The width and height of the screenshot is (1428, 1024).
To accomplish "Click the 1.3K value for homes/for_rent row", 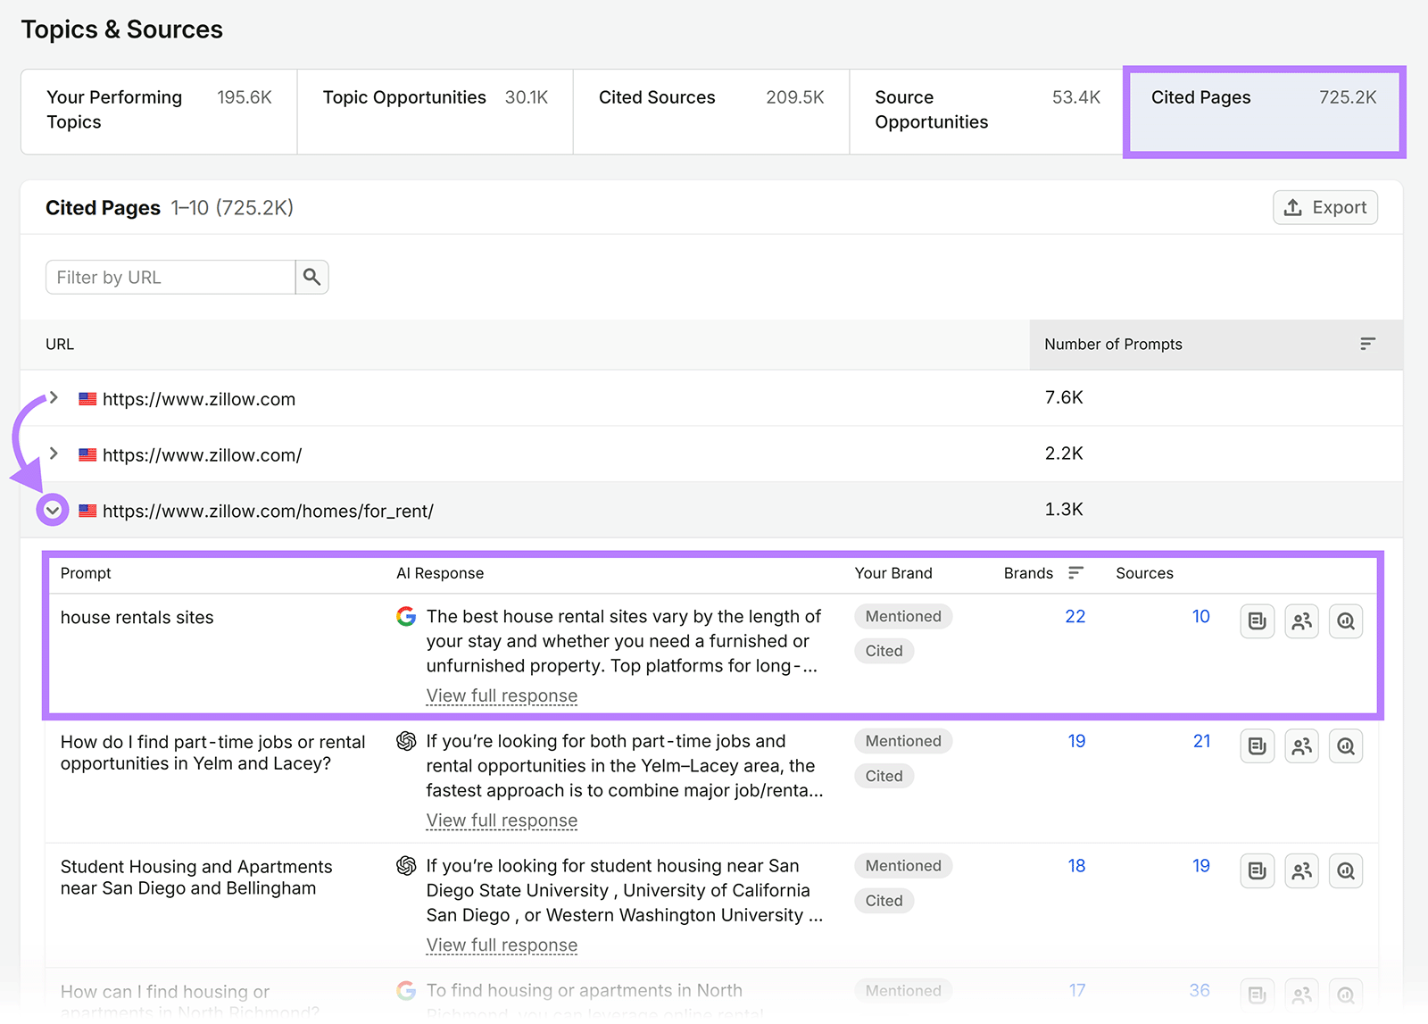I will (1064, 509).
